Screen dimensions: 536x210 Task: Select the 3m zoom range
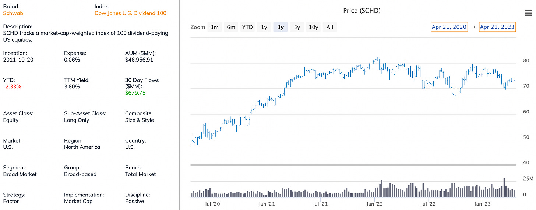[x=215, y=27]
